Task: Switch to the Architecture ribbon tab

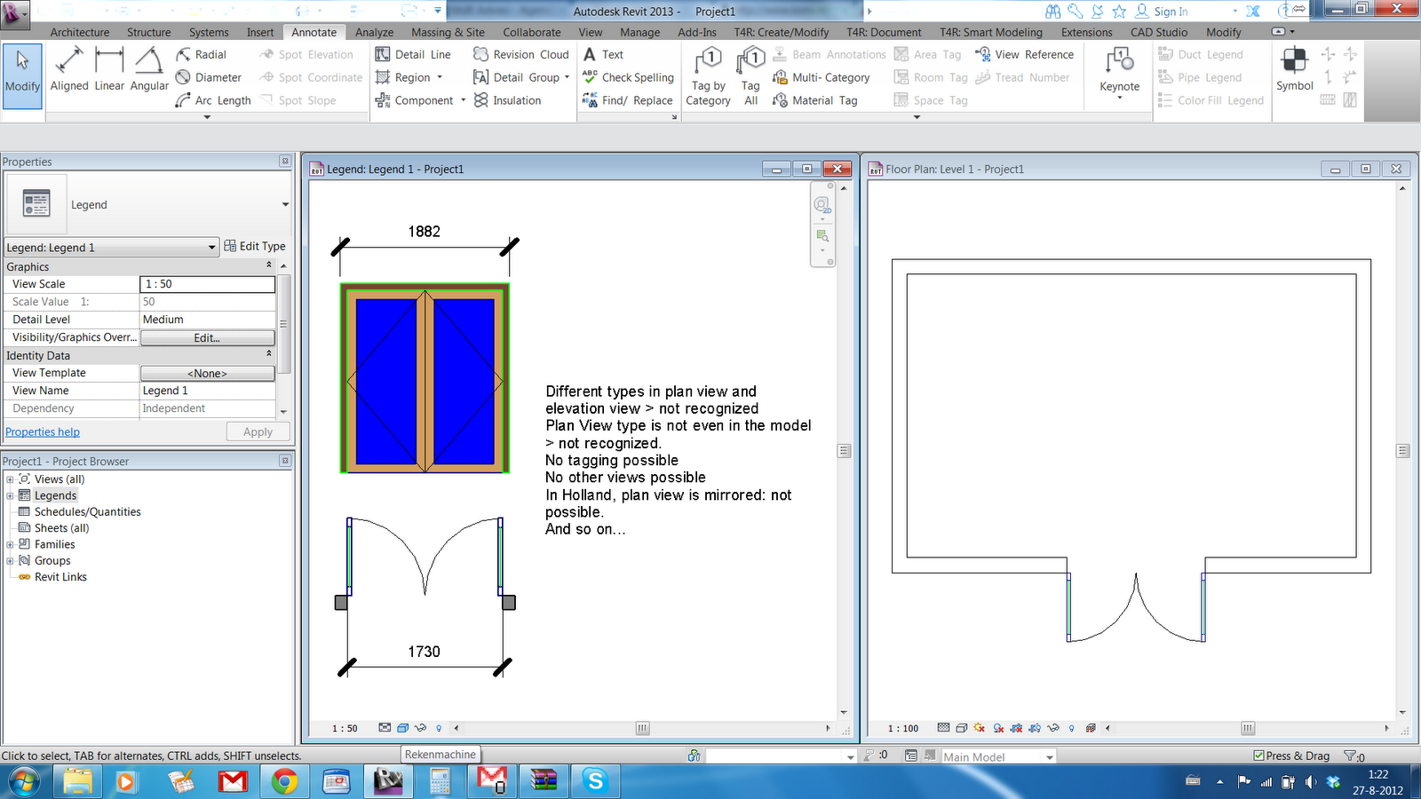Action: click(x=80, y=32)
